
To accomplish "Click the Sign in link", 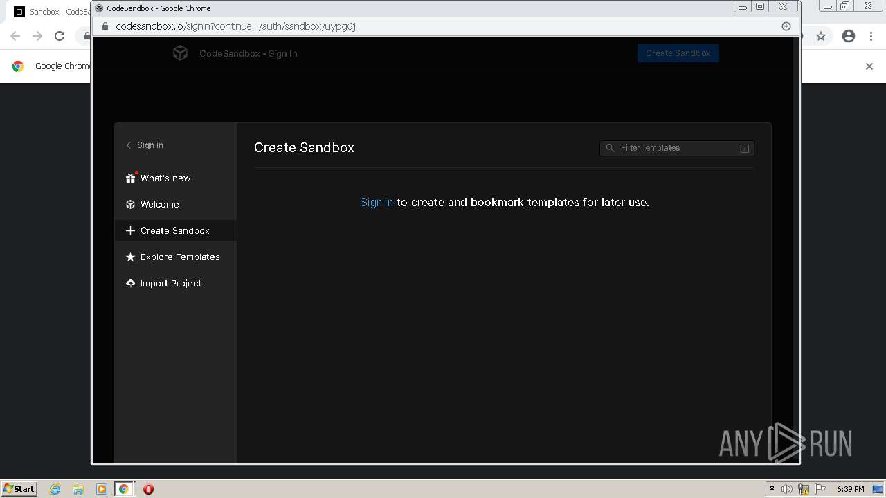I will (x=377, y=202).
